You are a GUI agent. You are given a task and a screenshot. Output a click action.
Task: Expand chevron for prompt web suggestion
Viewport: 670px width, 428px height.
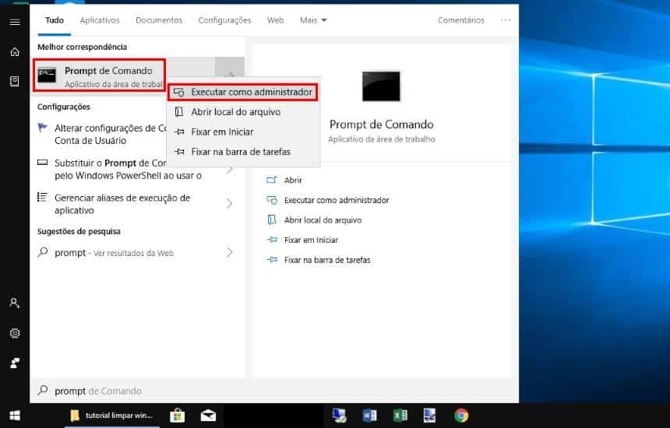[x=230, y=253]
